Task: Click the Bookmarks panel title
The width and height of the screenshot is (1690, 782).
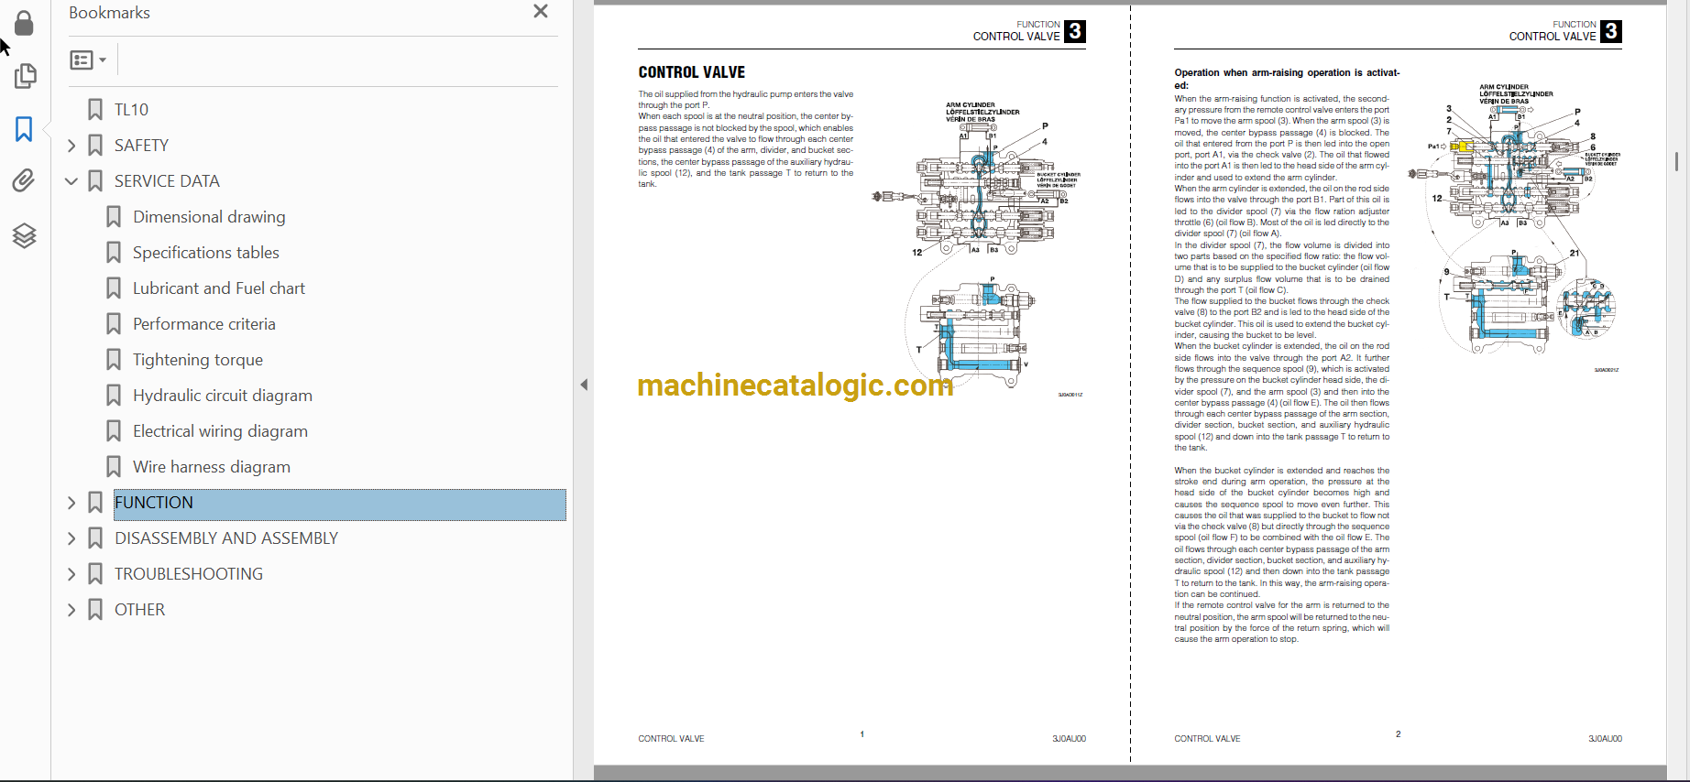Action: point(109,13)
